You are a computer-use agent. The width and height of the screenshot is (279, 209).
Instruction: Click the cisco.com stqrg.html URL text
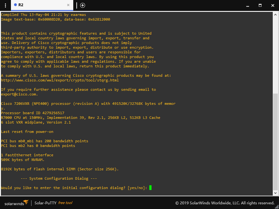pyautogui.click(x=60, y=80)
